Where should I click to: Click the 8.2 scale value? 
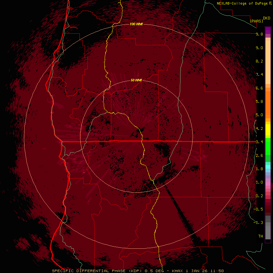tap(259, 61)
